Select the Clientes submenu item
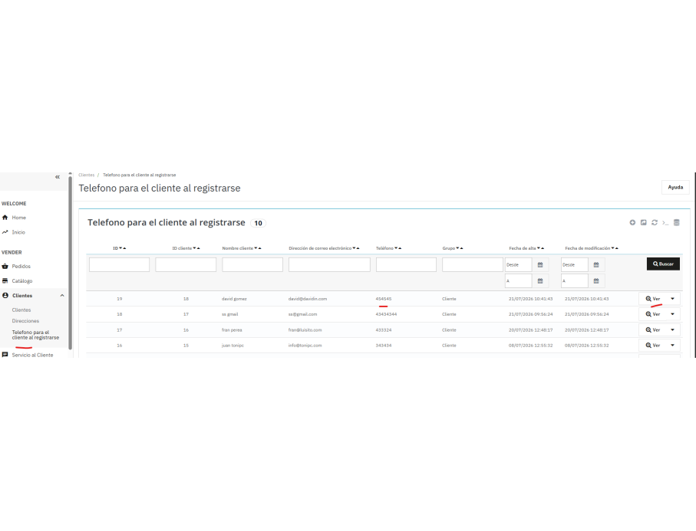Screen dimensions: 696x531 (x=21, y=310)
